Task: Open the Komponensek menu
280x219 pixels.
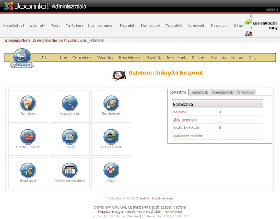Action: (x=101, y=26)
